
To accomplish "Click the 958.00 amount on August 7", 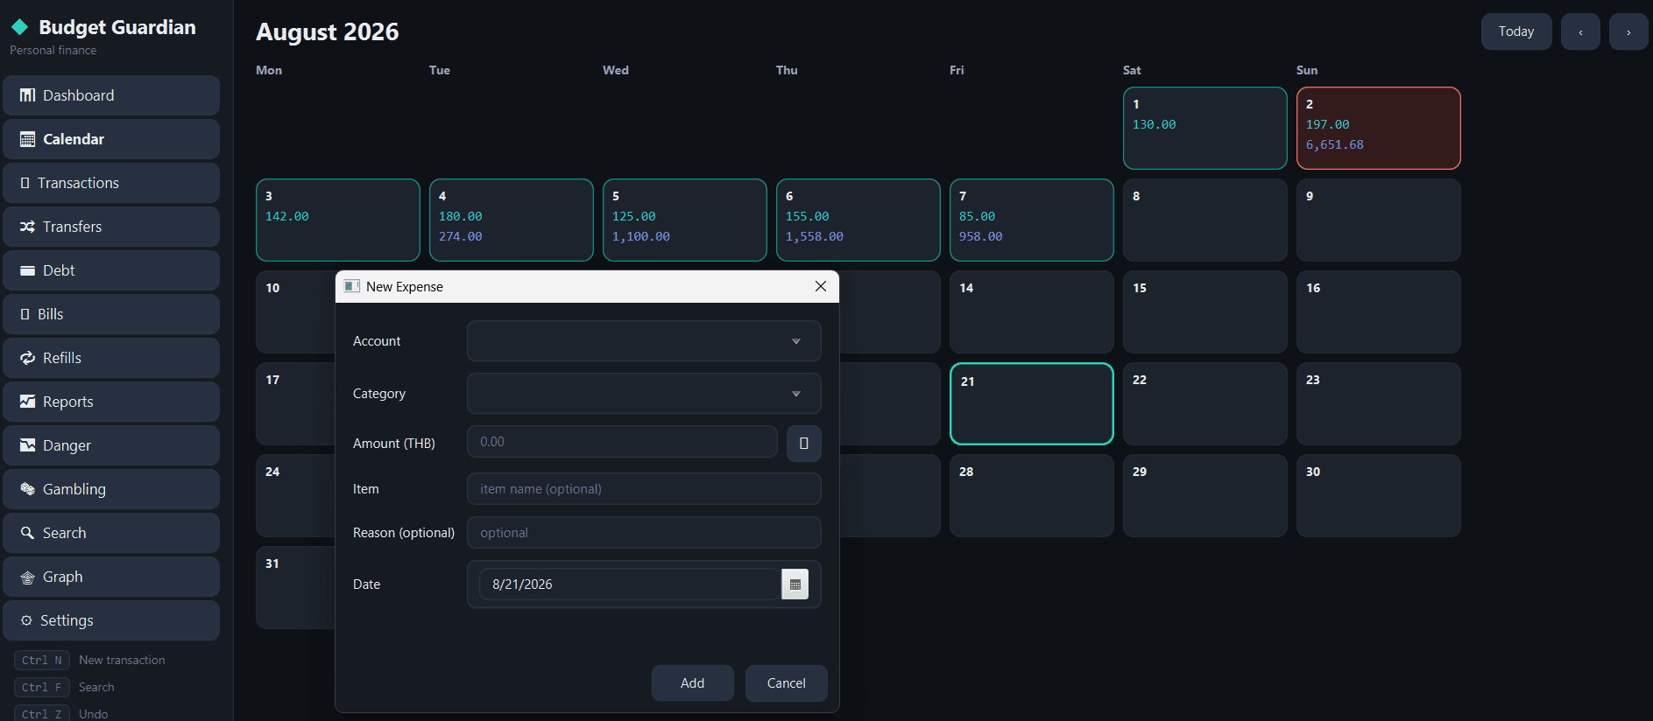I will pos(980,237).
